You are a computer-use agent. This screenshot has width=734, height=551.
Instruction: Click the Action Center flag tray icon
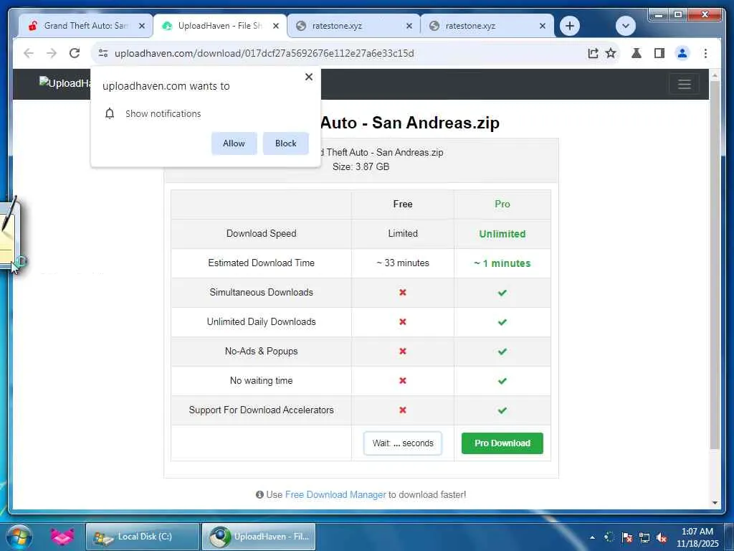[626, 537]
